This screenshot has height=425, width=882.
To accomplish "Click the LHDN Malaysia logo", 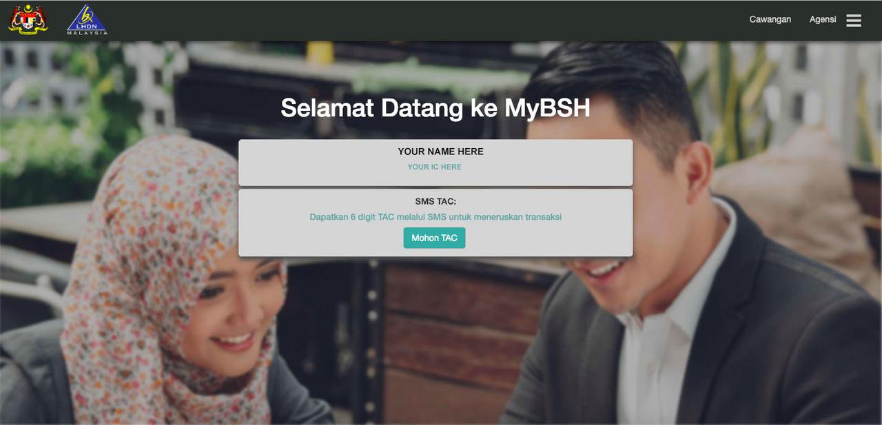I will 87,19.
